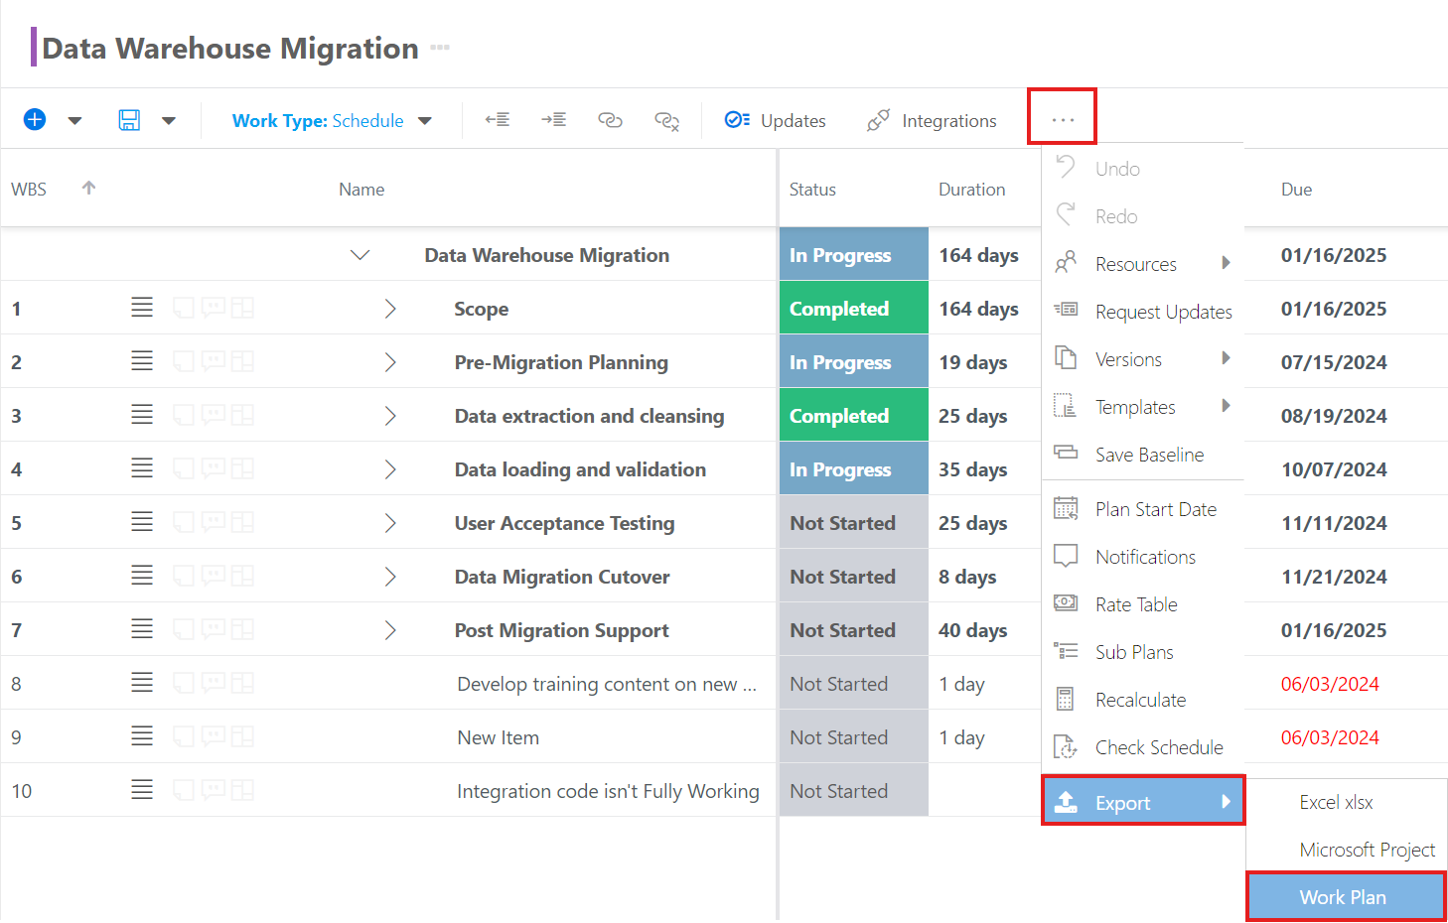1448x923 pixels.
Task: Click the Due column header
Action: pyautogui.click(x=1296, y=190)
